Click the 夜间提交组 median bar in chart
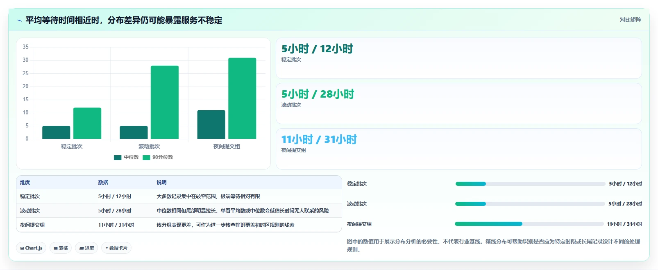The width and height of the screenshot is (658, 270). pyautogui.click(x=211, y=125)
